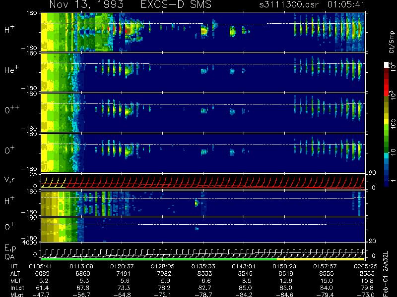Click the 'QA' row label

9,257
